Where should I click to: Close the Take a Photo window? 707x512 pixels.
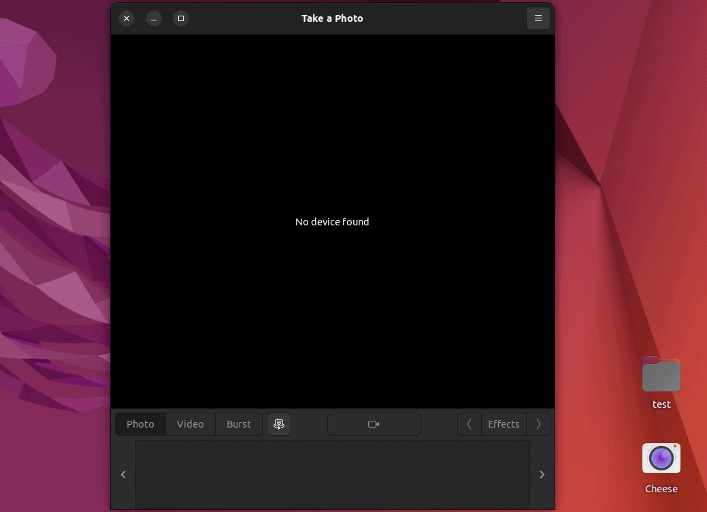[127, 18]
